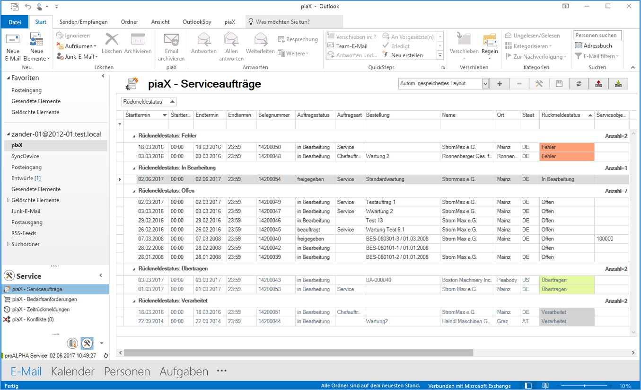Click the Was möchten Sie tun search box
Screen dimensions: 641x390
294,22
